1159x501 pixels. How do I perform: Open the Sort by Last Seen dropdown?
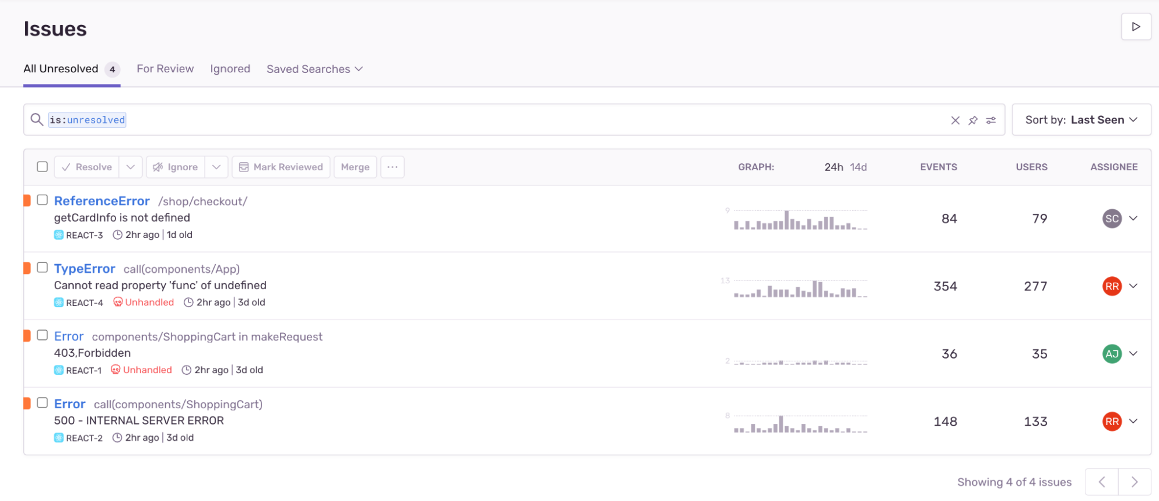point(1081,120)
